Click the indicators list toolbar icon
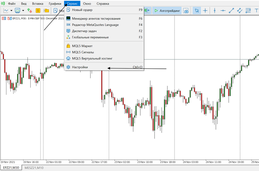Image resolution: width=259 pixels, height=171 pixels. (x=17, y=11)
